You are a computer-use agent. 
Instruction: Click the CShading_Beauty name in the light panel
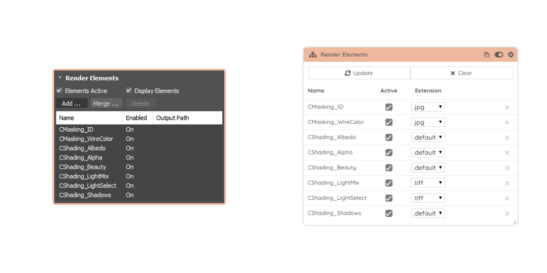[332, 168]
